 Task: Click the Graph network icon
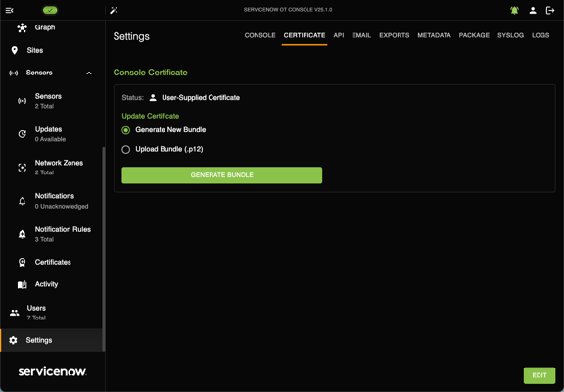(22, 27)
